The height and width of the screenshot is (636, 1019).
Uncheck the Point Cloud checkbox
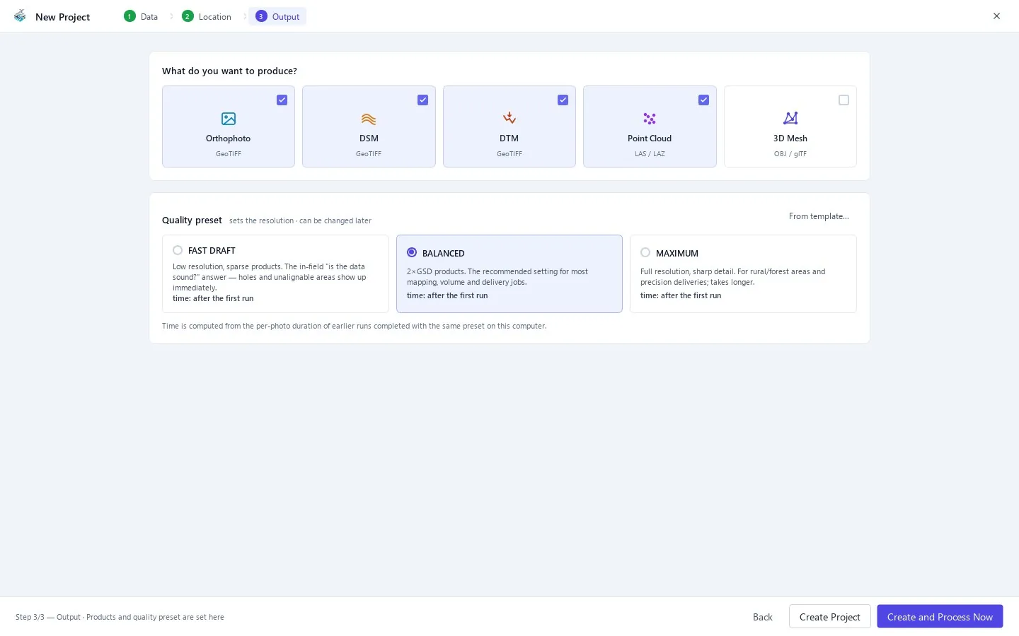coord(703,100)
